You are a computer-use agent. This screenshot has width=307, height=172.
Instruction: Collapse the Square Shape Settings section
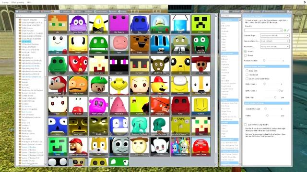pyautogui.click(x=267, y=66)
